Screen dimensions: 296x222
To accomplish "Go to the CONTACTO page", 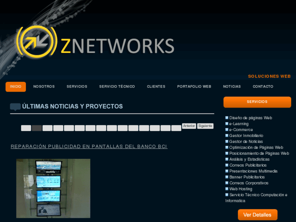I will [x=263, y=86].
